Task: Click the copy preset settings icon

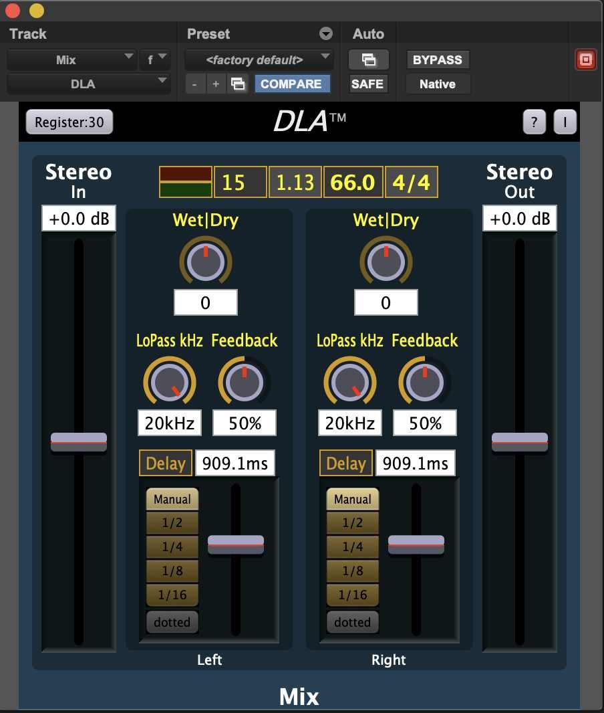Action: (x=237, y=84)
